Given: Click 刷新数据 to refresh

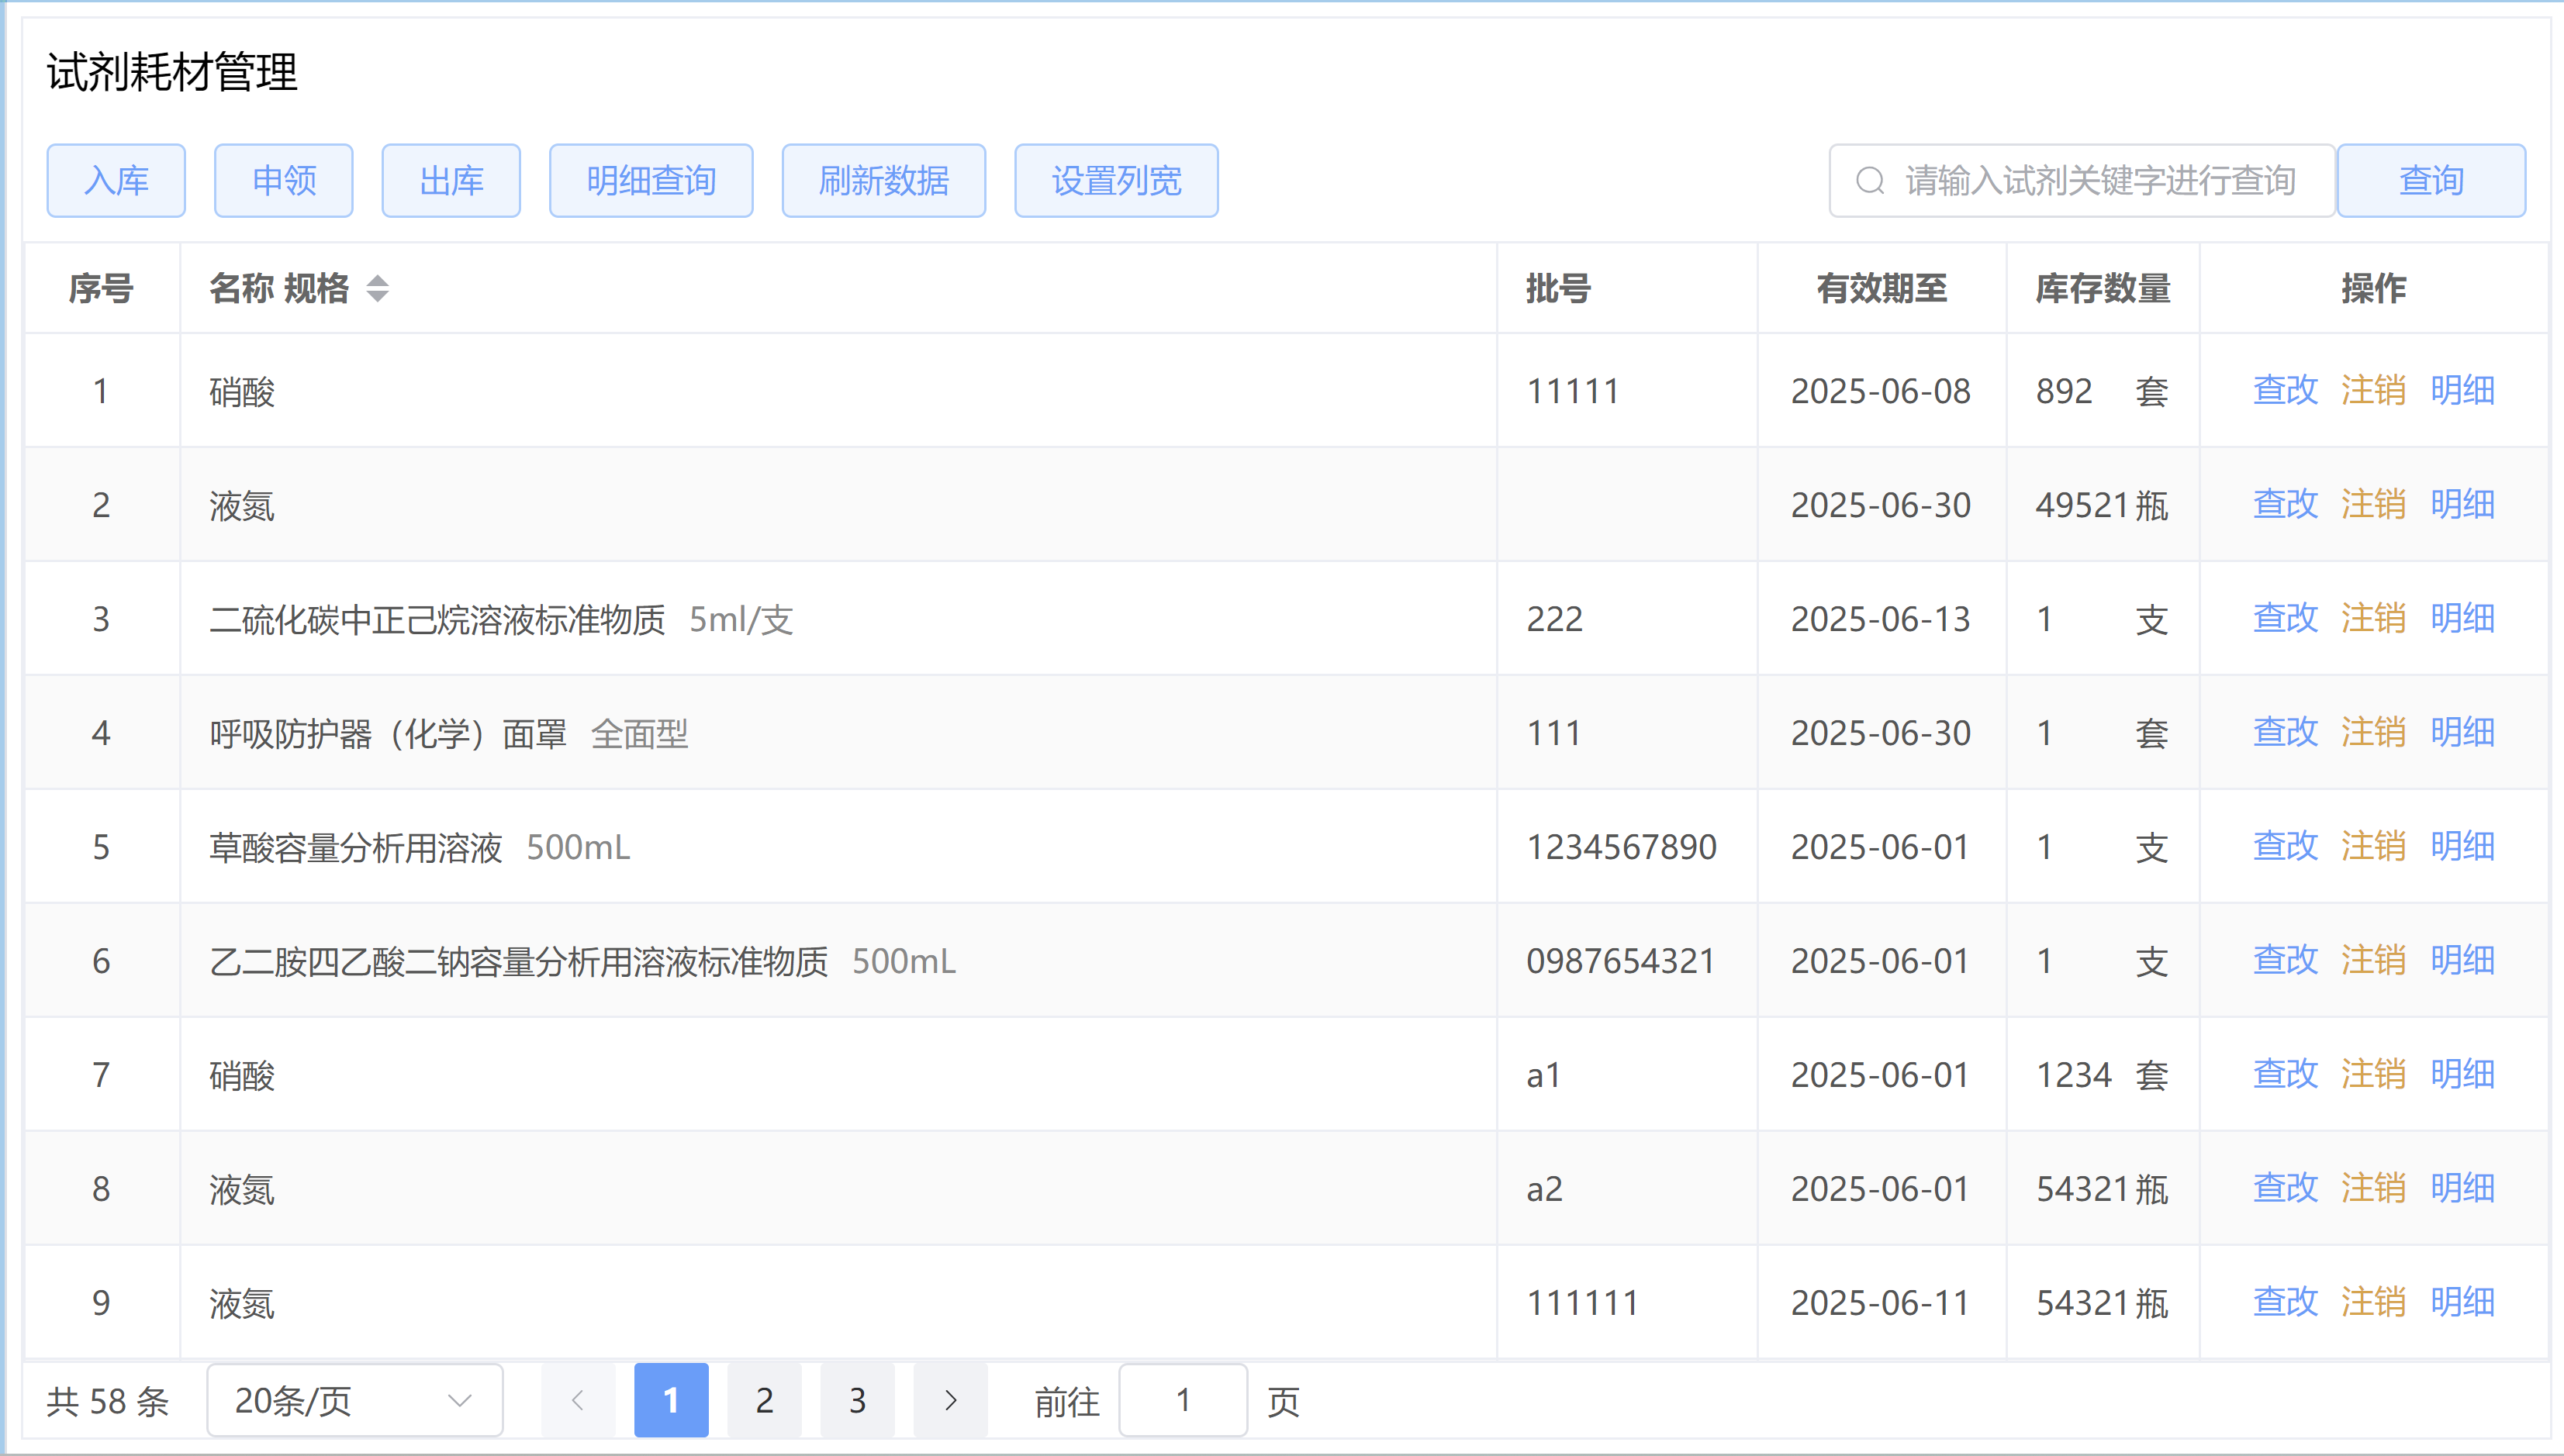Looking at the screenshot, I should click(883, 181).
